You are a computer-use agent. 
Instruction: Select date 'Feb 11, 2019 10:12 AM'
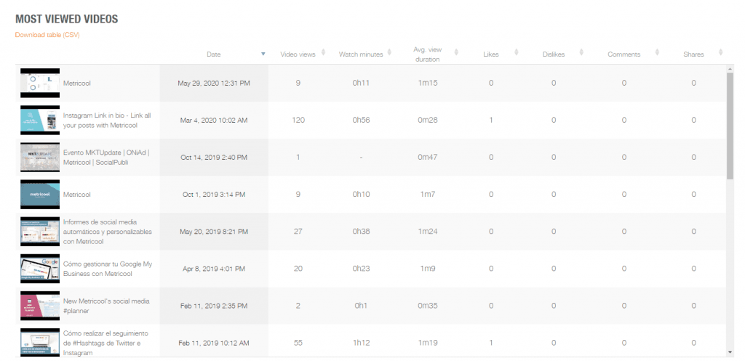[214, 343]
